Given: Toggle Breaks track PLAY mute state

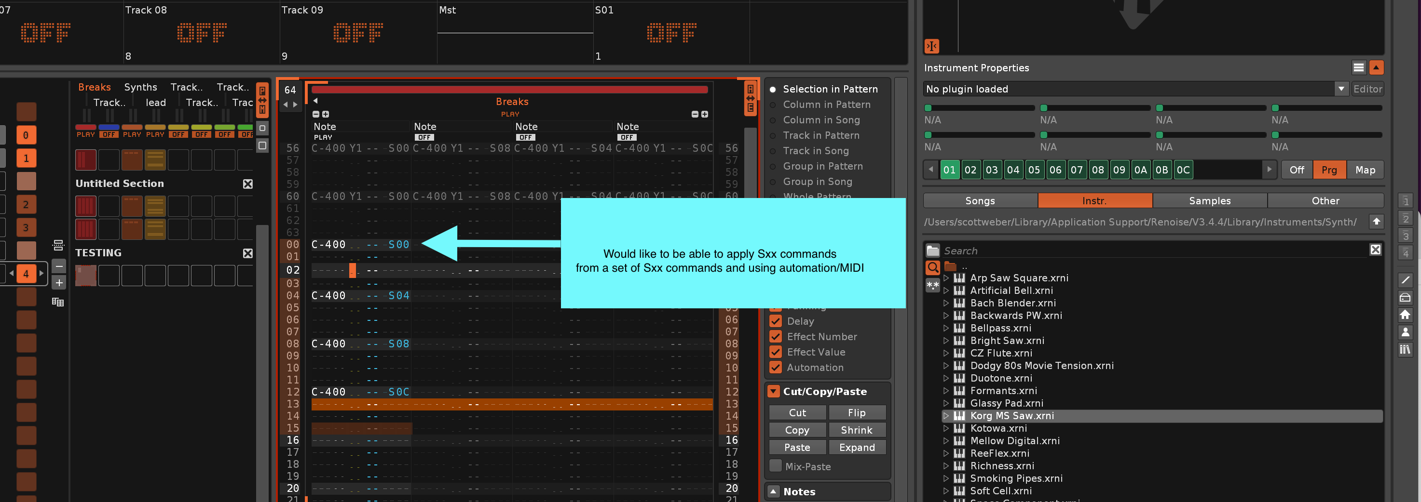Looking at the screenshot, I should 85,134.
